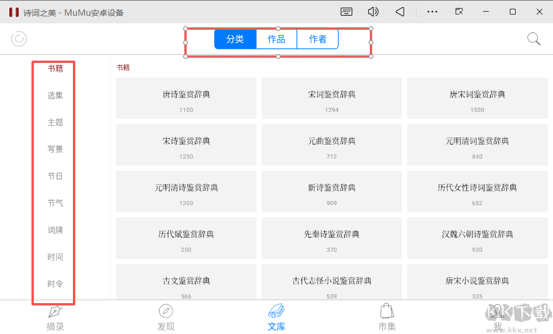Image resolution: width=553 pixels, height=334 pixels.
Task: Select 节气 category in sidebar
Action: (55, 203)
